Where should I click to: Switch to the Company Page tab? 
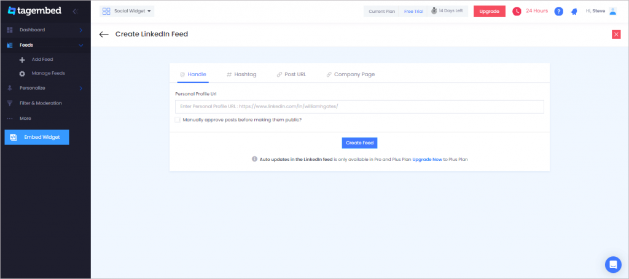click(x=350, y=74)
